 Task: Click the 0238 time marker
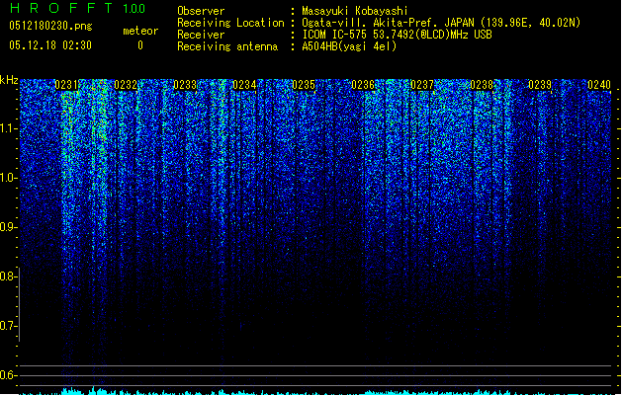click(x=482, y=85)
